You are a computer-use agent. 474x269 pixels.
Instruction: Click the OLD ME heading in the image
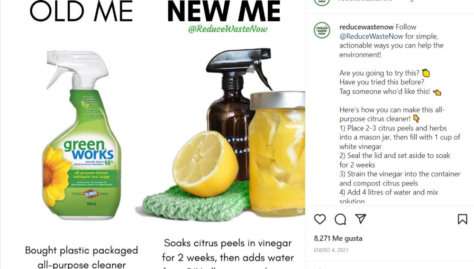tap(81, 11)
